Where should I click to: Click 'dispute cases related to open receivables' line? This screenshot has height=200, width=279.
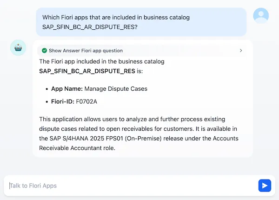(x=138, y=129)
